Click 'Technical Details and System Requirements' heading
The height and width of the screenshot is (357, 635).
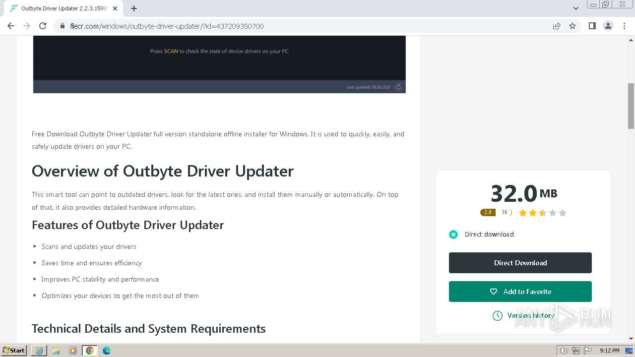[149, 329]
